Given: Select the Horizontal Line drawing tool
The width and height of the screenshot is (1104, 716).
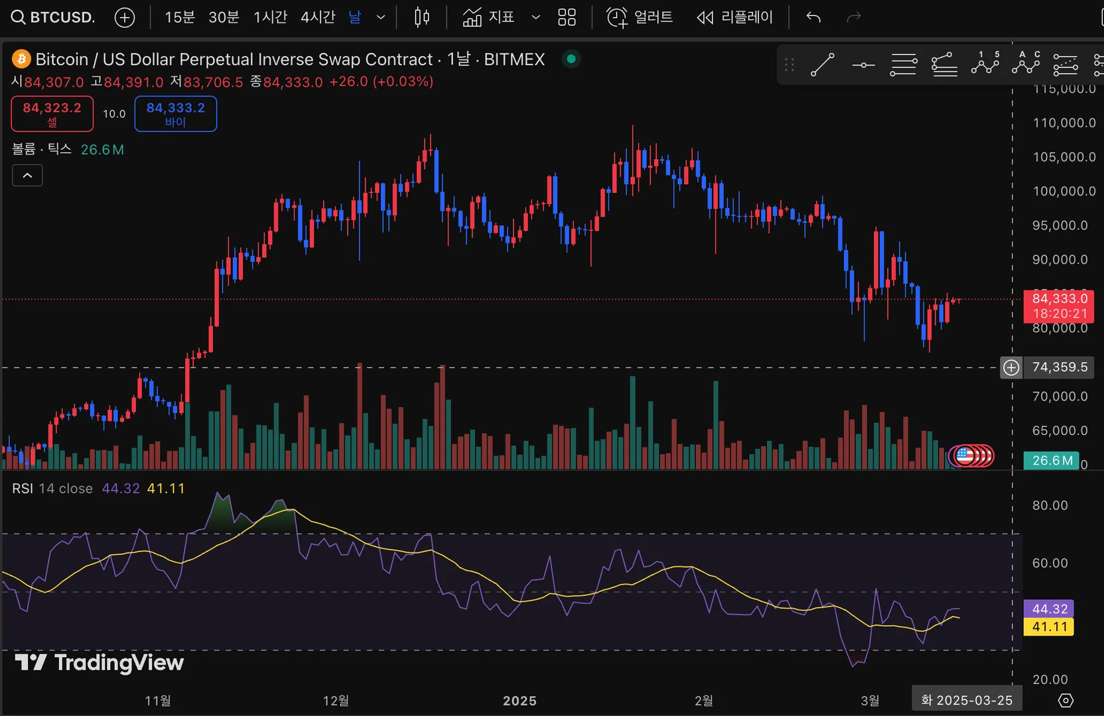Looking at the screenshot, I should (x=863, y=65).
